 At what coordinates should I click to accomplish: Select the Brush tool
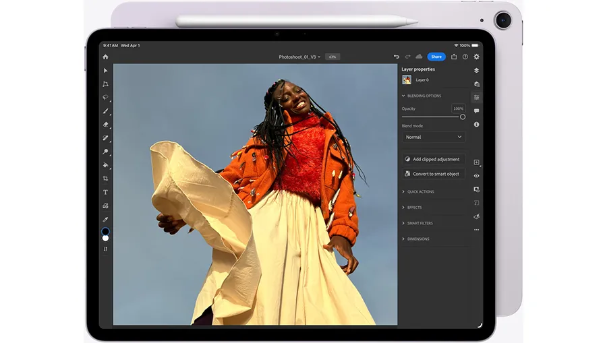tap(105, 111)
